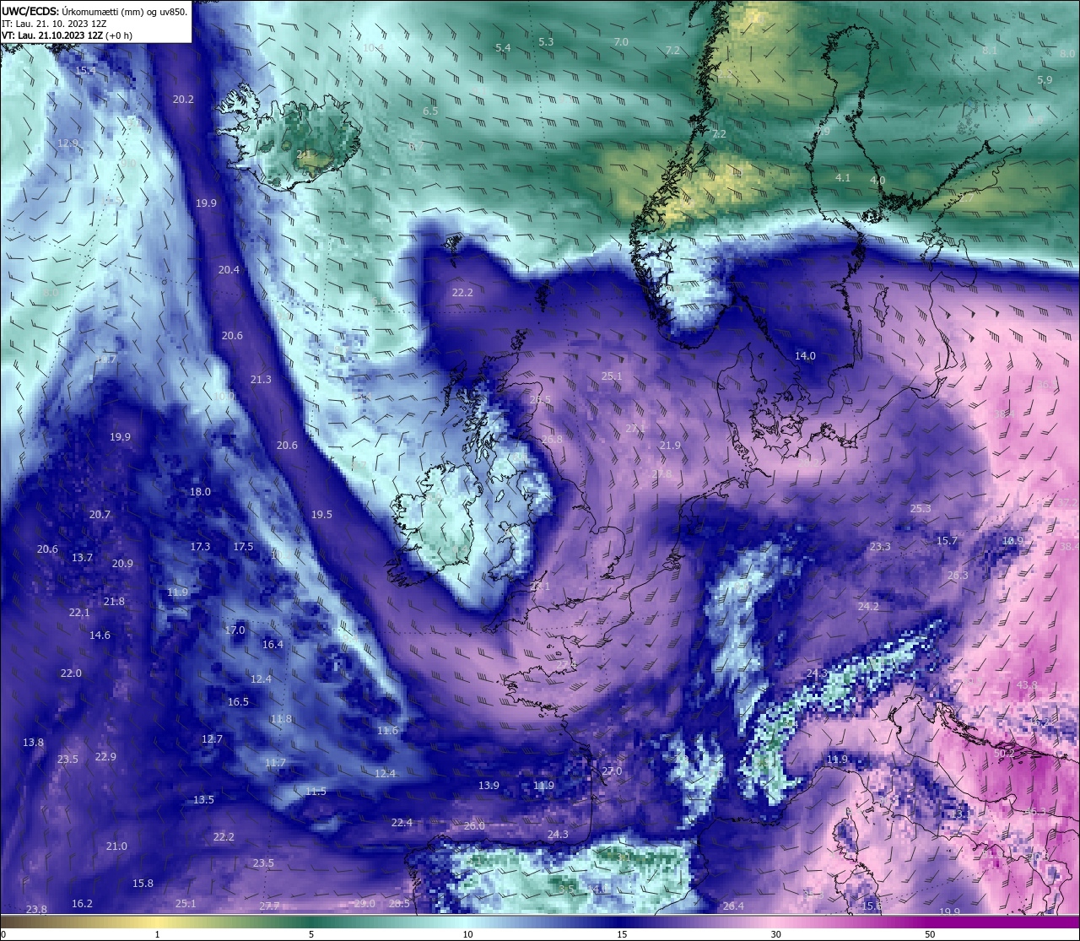Click the 17.3 value label
This screenshot has width=1080, height=941.
(200, 547)
